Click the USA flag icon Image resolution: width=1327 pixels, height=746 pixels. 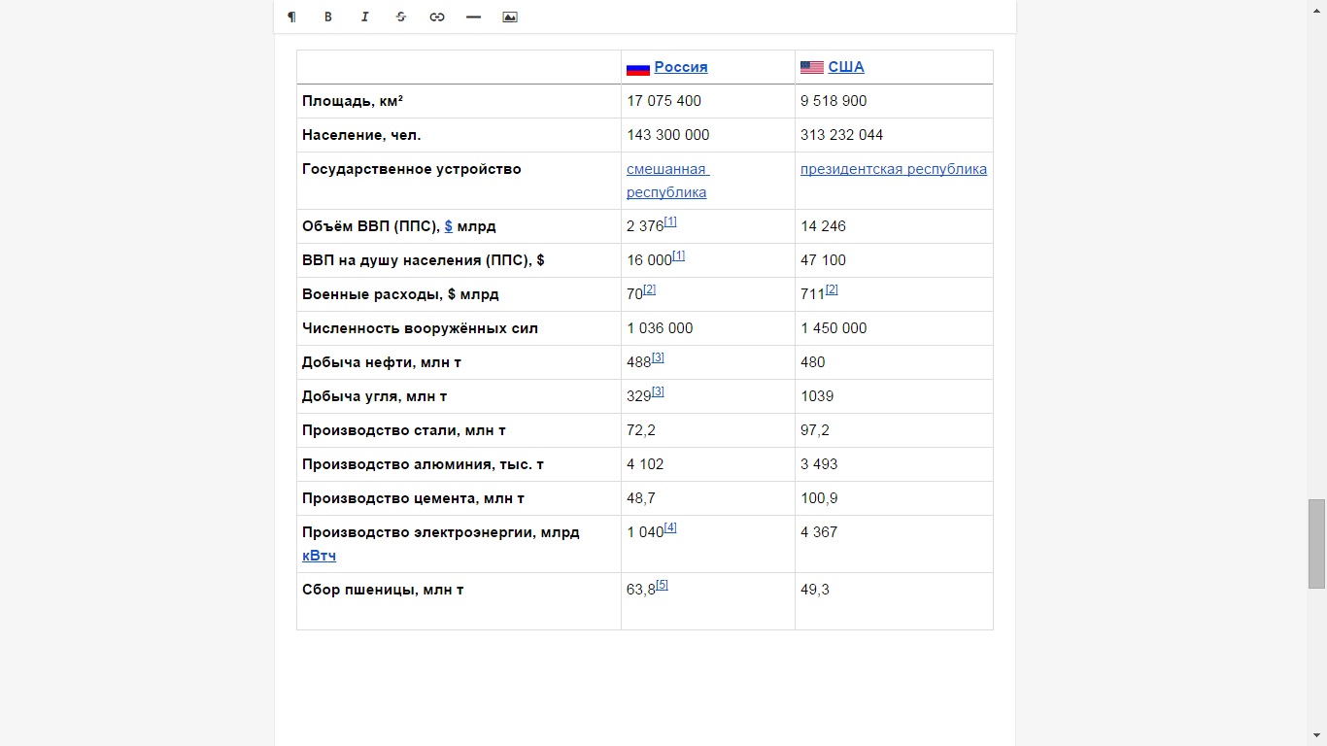(812, 68)
